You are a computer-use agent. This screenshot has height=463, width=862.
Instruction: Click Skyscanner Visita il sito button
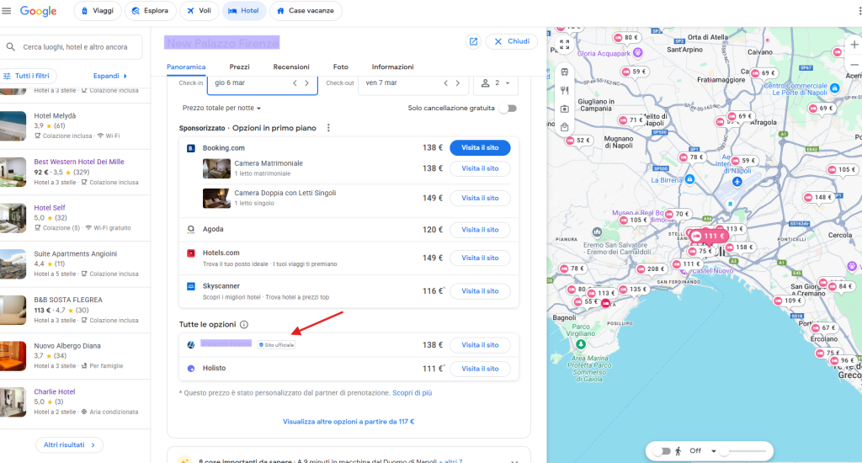coord(480,291)
